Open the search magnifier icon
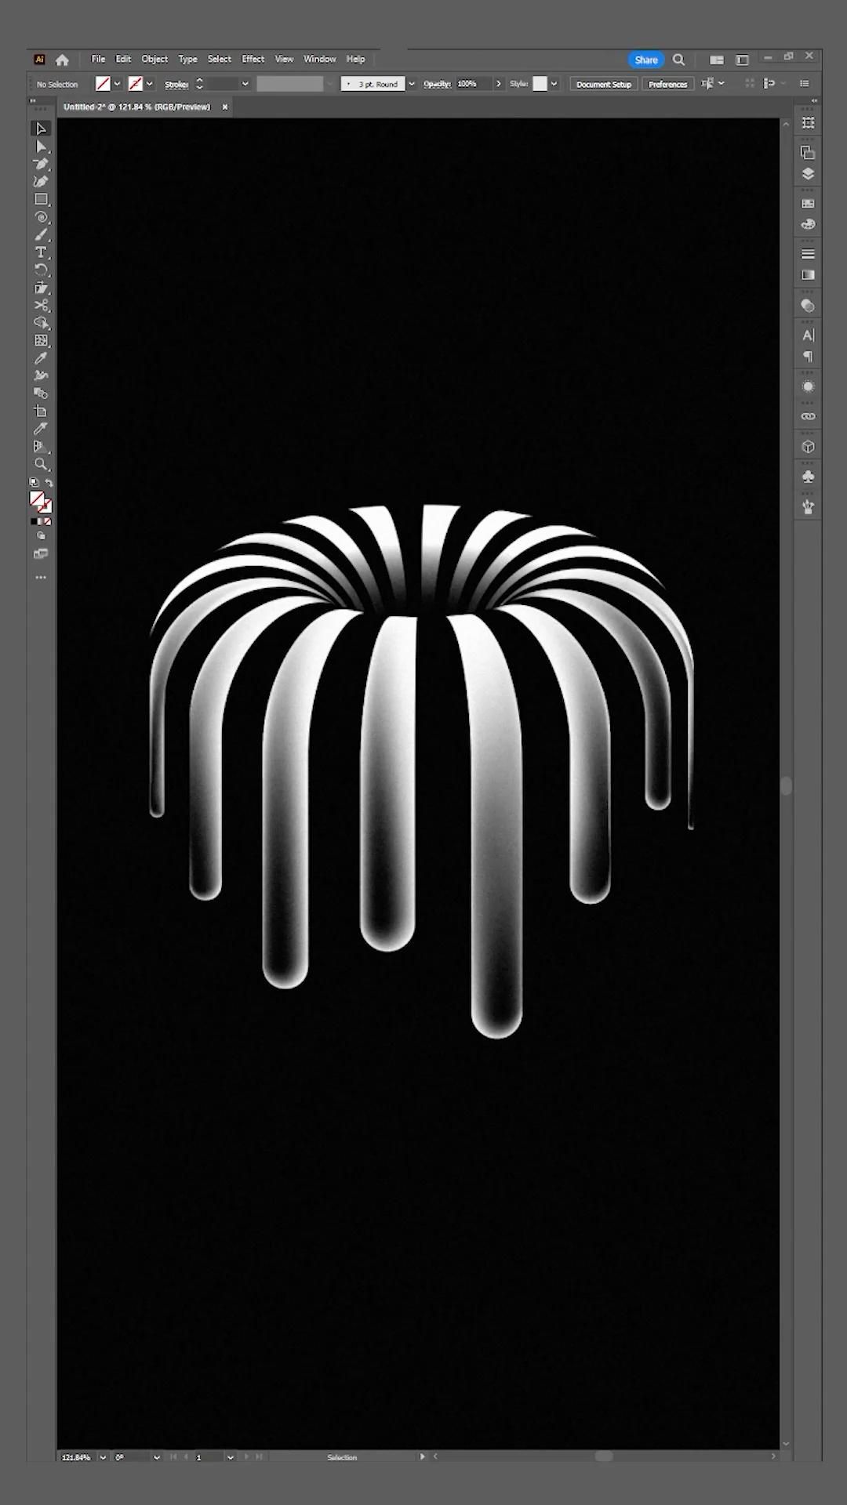The height and width of the screenshot is (1505, 847). click(679, 60)
